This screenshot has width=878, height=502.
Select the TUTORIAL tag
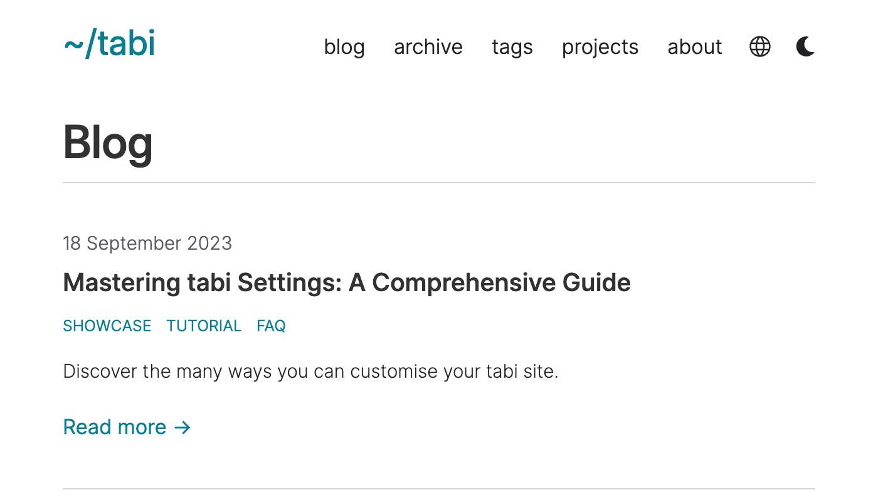pyautogui.click(x=204, y=326)
